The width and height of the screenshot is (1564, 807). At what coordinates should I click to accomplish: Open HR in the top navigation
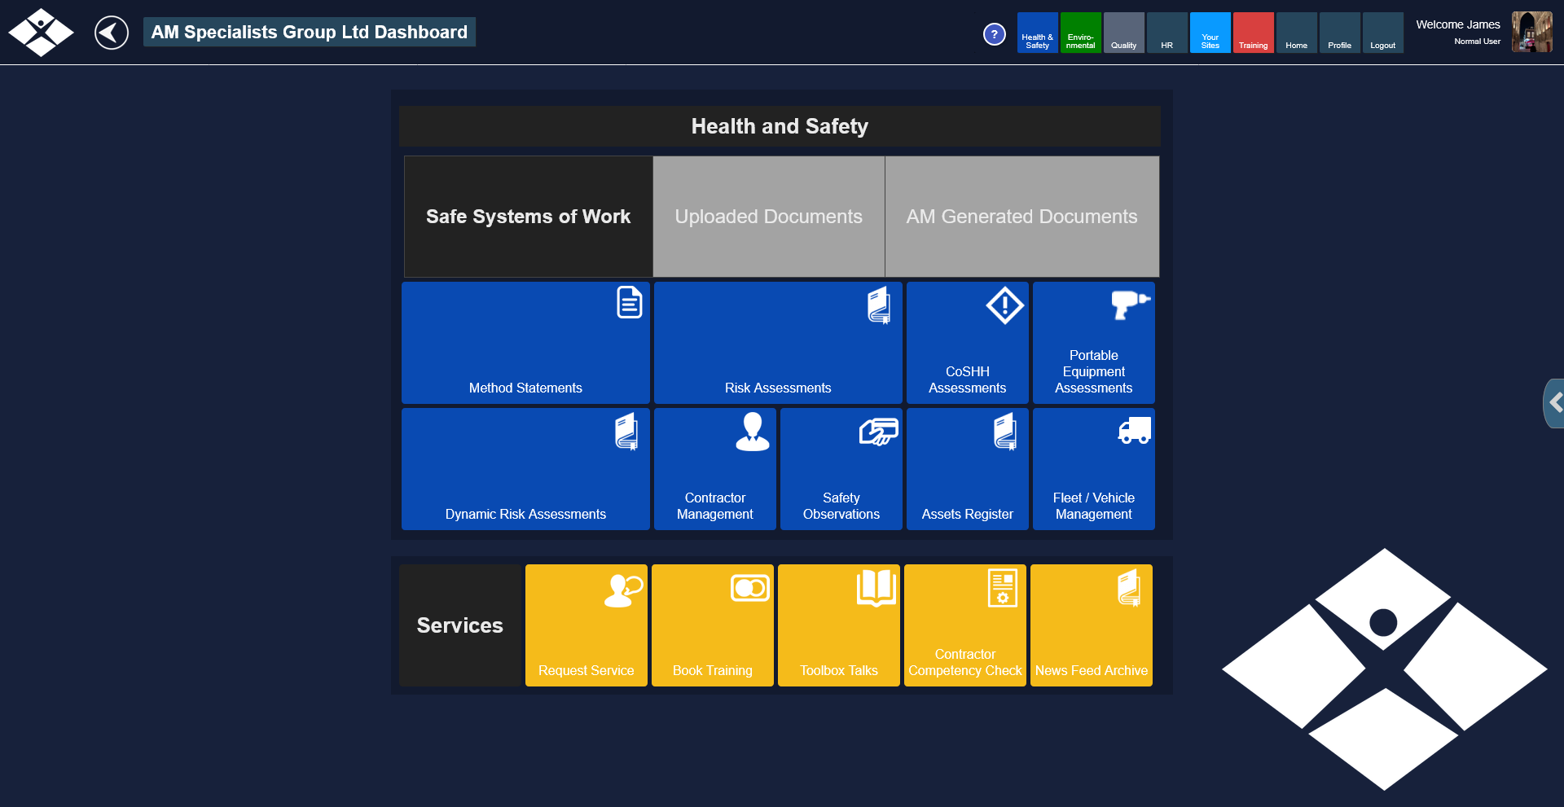(x=1167, y=33)
